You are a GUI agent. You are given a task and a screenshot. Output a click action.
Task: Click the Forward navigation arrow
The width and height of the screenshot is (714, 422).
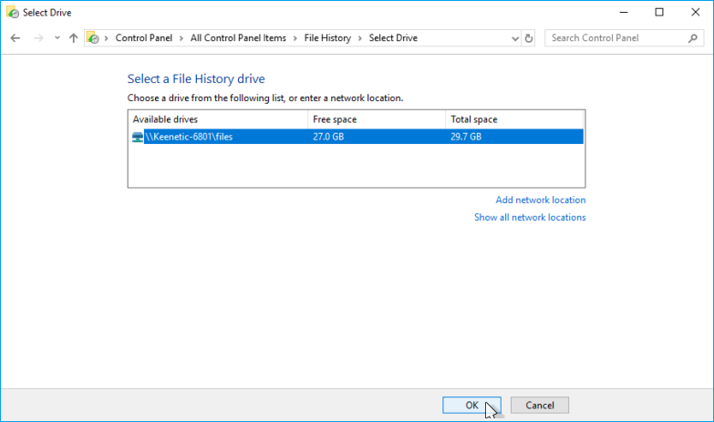[37, 38]
